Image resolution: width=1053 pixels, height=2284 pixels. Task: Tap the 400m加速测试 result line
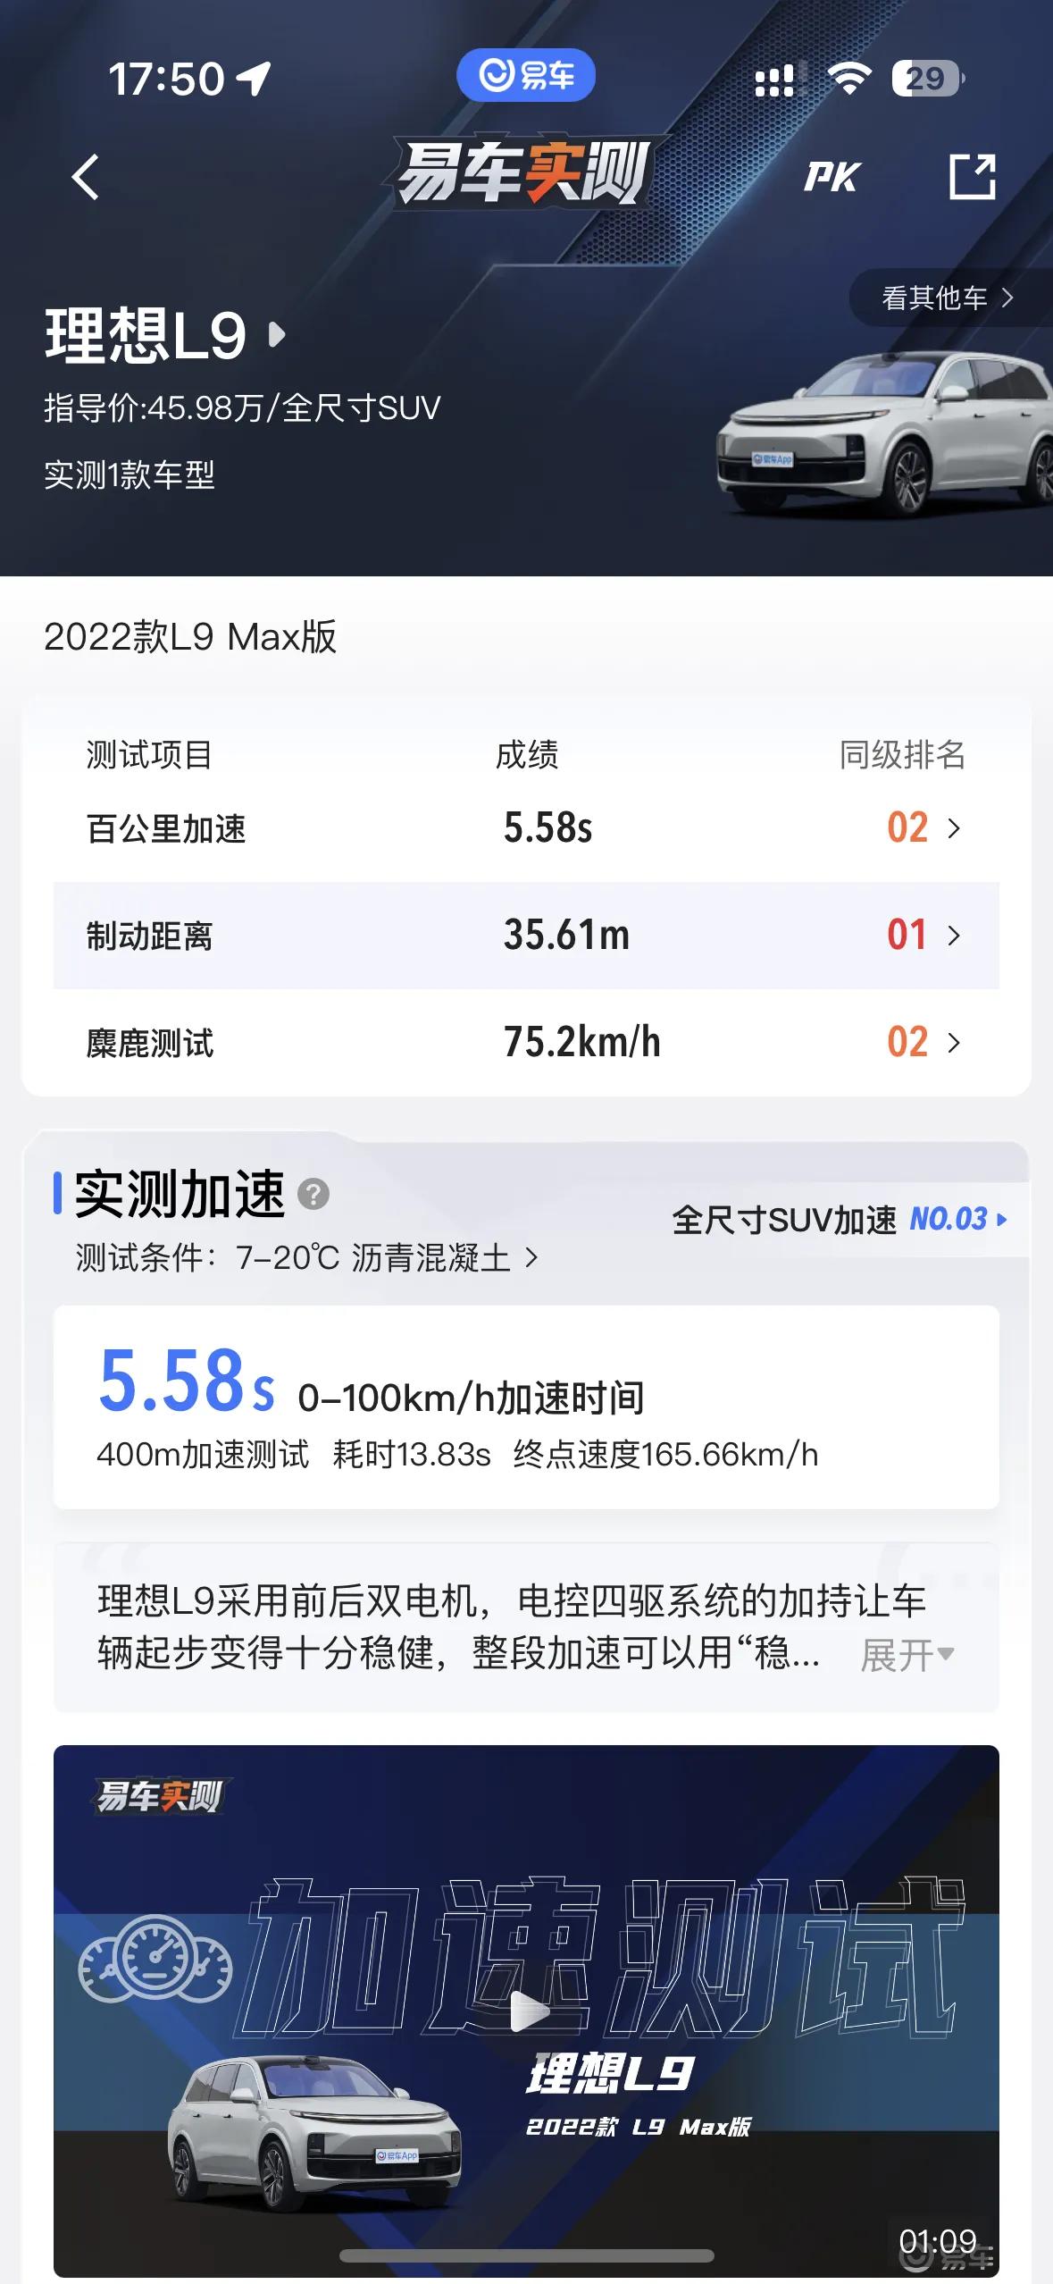point(457,1455)
